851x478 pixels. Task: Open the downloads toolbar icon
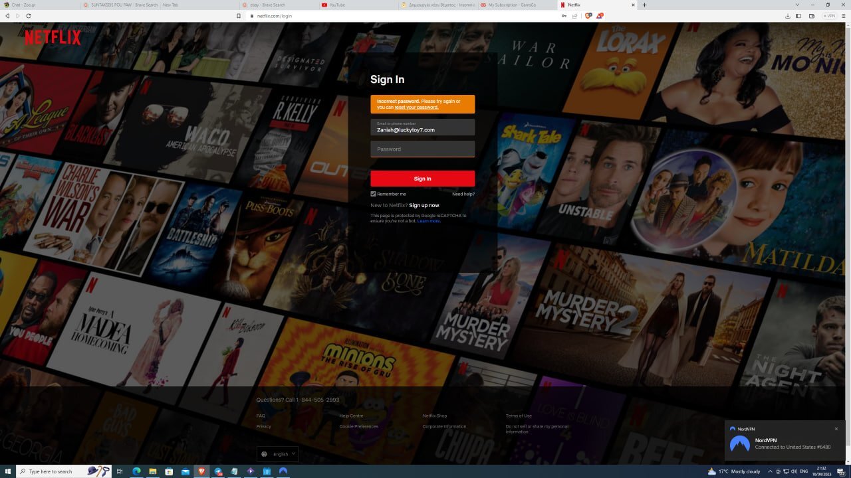coord(788,15)
